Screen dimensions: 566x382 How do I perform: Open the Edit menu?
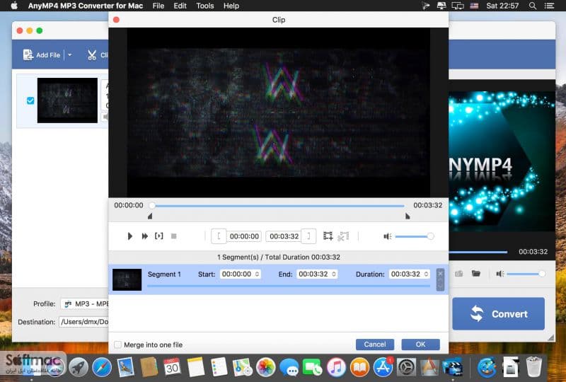(180, 6)
